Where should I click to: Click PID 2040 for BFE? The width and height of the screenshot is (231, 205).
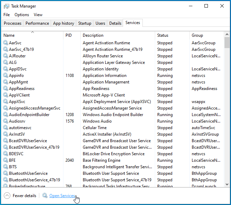70,160
